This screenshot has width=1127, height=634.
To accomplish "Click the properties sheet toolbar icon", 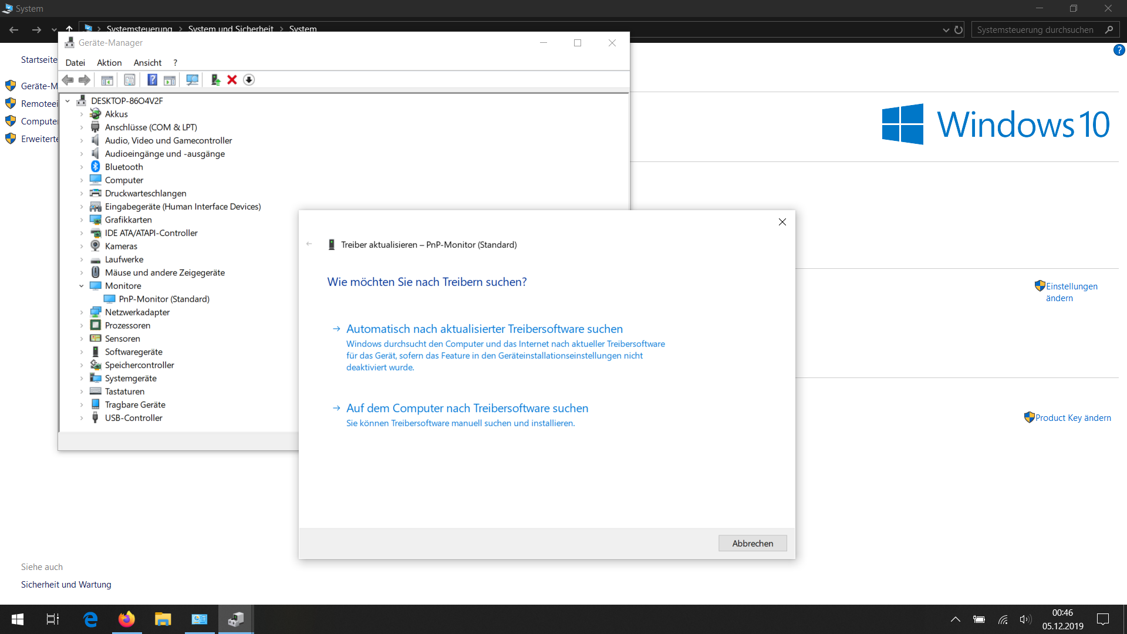I will 130,80.
